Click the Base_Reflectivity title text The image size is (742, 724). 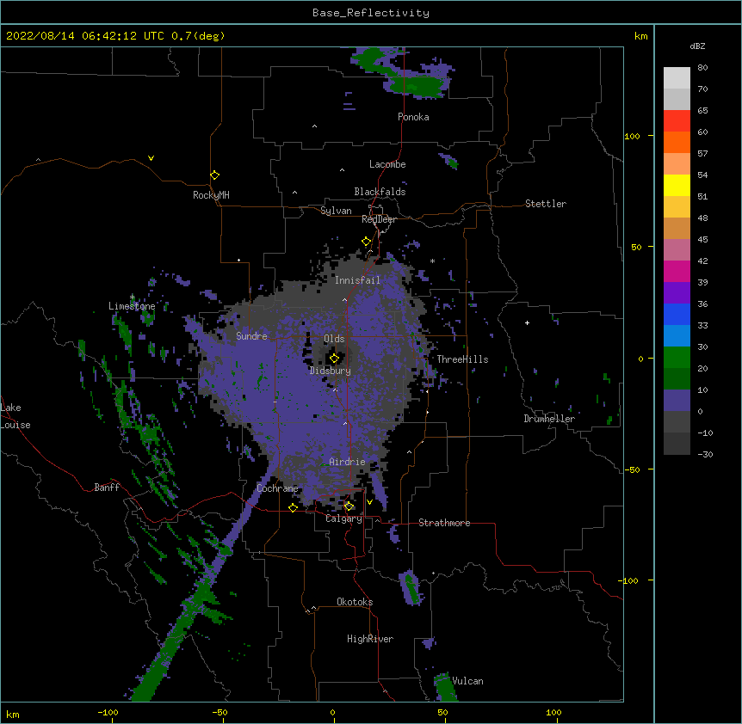371,13
